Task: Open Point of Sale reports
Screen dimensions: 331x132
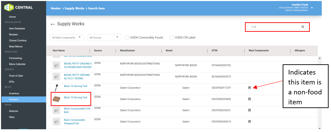Action: coord(16,76)
